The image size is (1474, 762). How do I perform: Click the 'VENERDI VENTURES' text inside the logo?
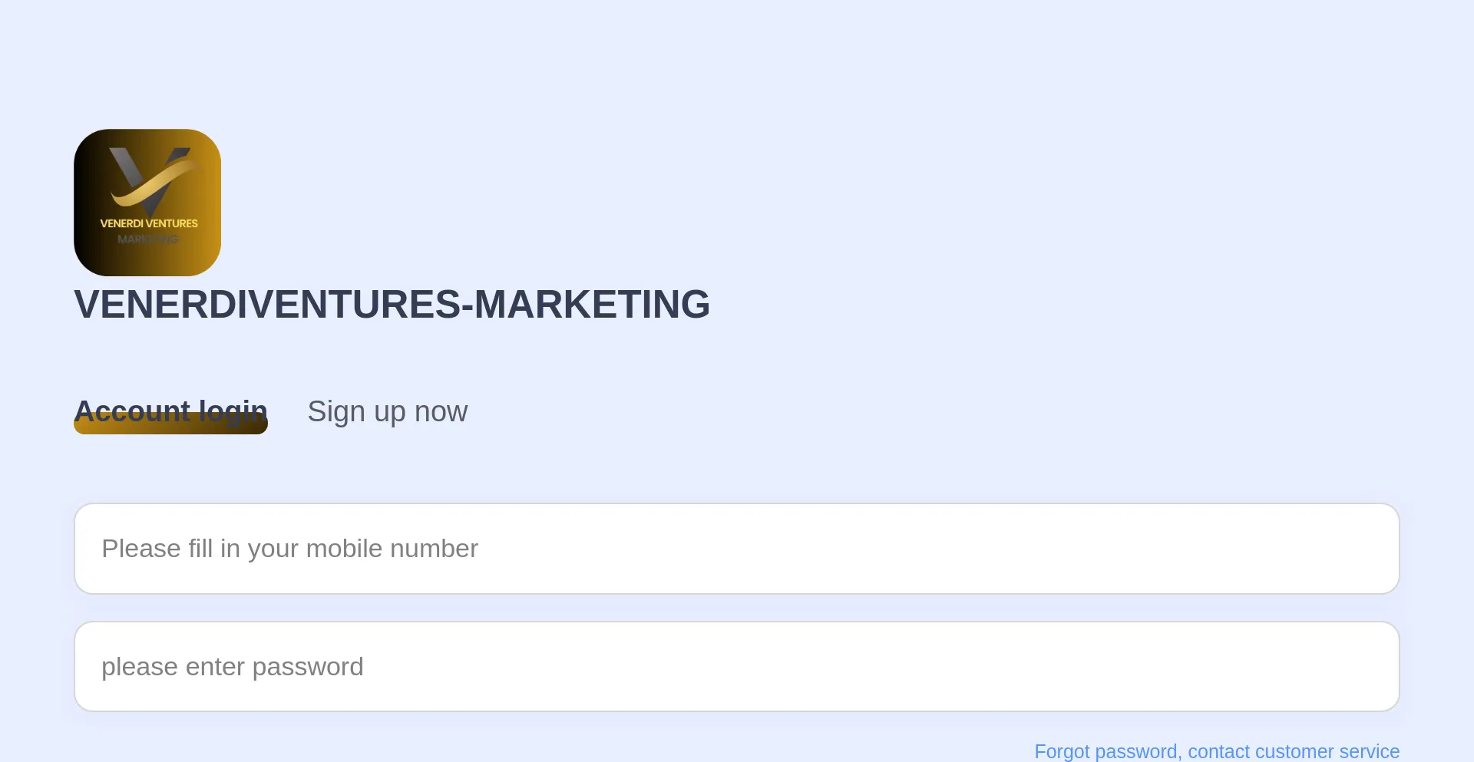coord(149,223)
